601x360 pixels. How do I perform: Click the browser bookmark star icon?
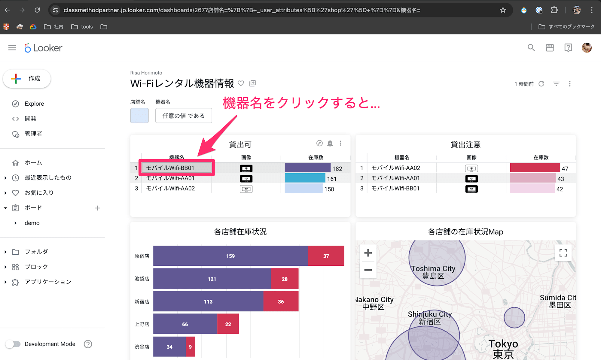tap(503, 10)
